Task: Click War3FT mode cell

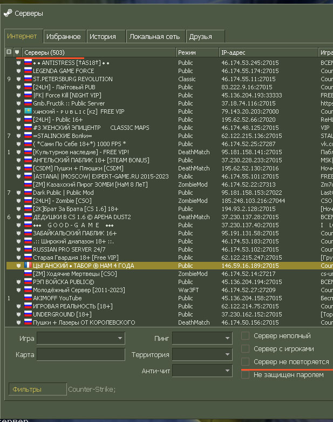Action: [x=188, y=290]
